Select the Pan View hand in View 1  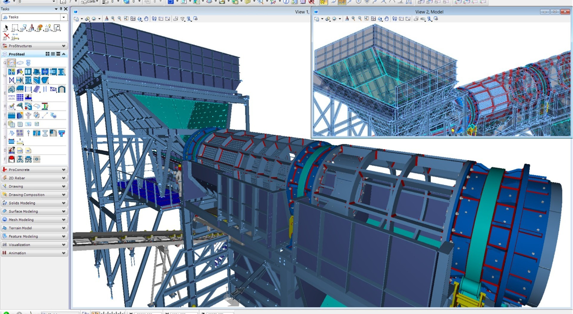click(x=146, y=18)
